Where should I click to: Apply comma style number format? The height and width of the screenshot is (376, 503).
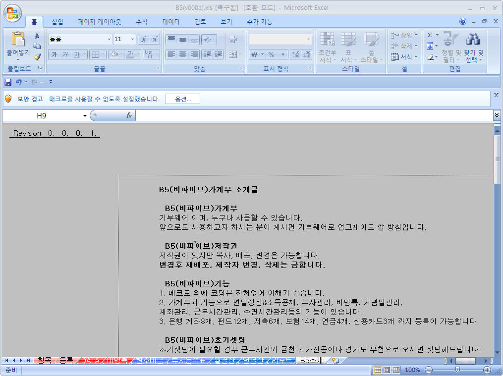[x=282, y=54]
